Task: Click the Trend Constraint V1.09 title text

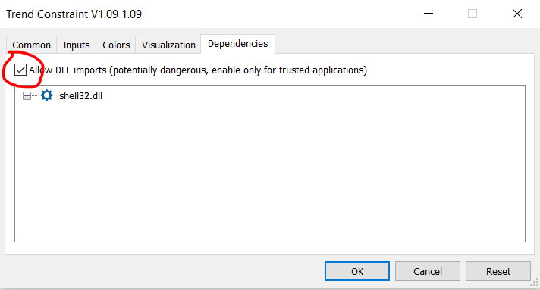Action: point(74,14)
